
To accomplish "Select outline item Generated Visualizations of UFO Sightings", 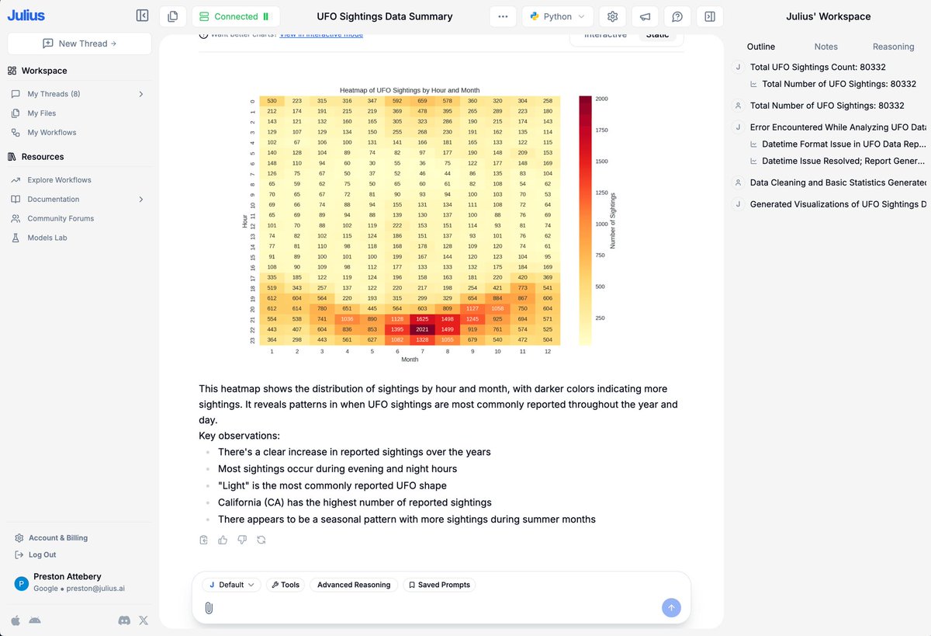I will click(838, 205).
